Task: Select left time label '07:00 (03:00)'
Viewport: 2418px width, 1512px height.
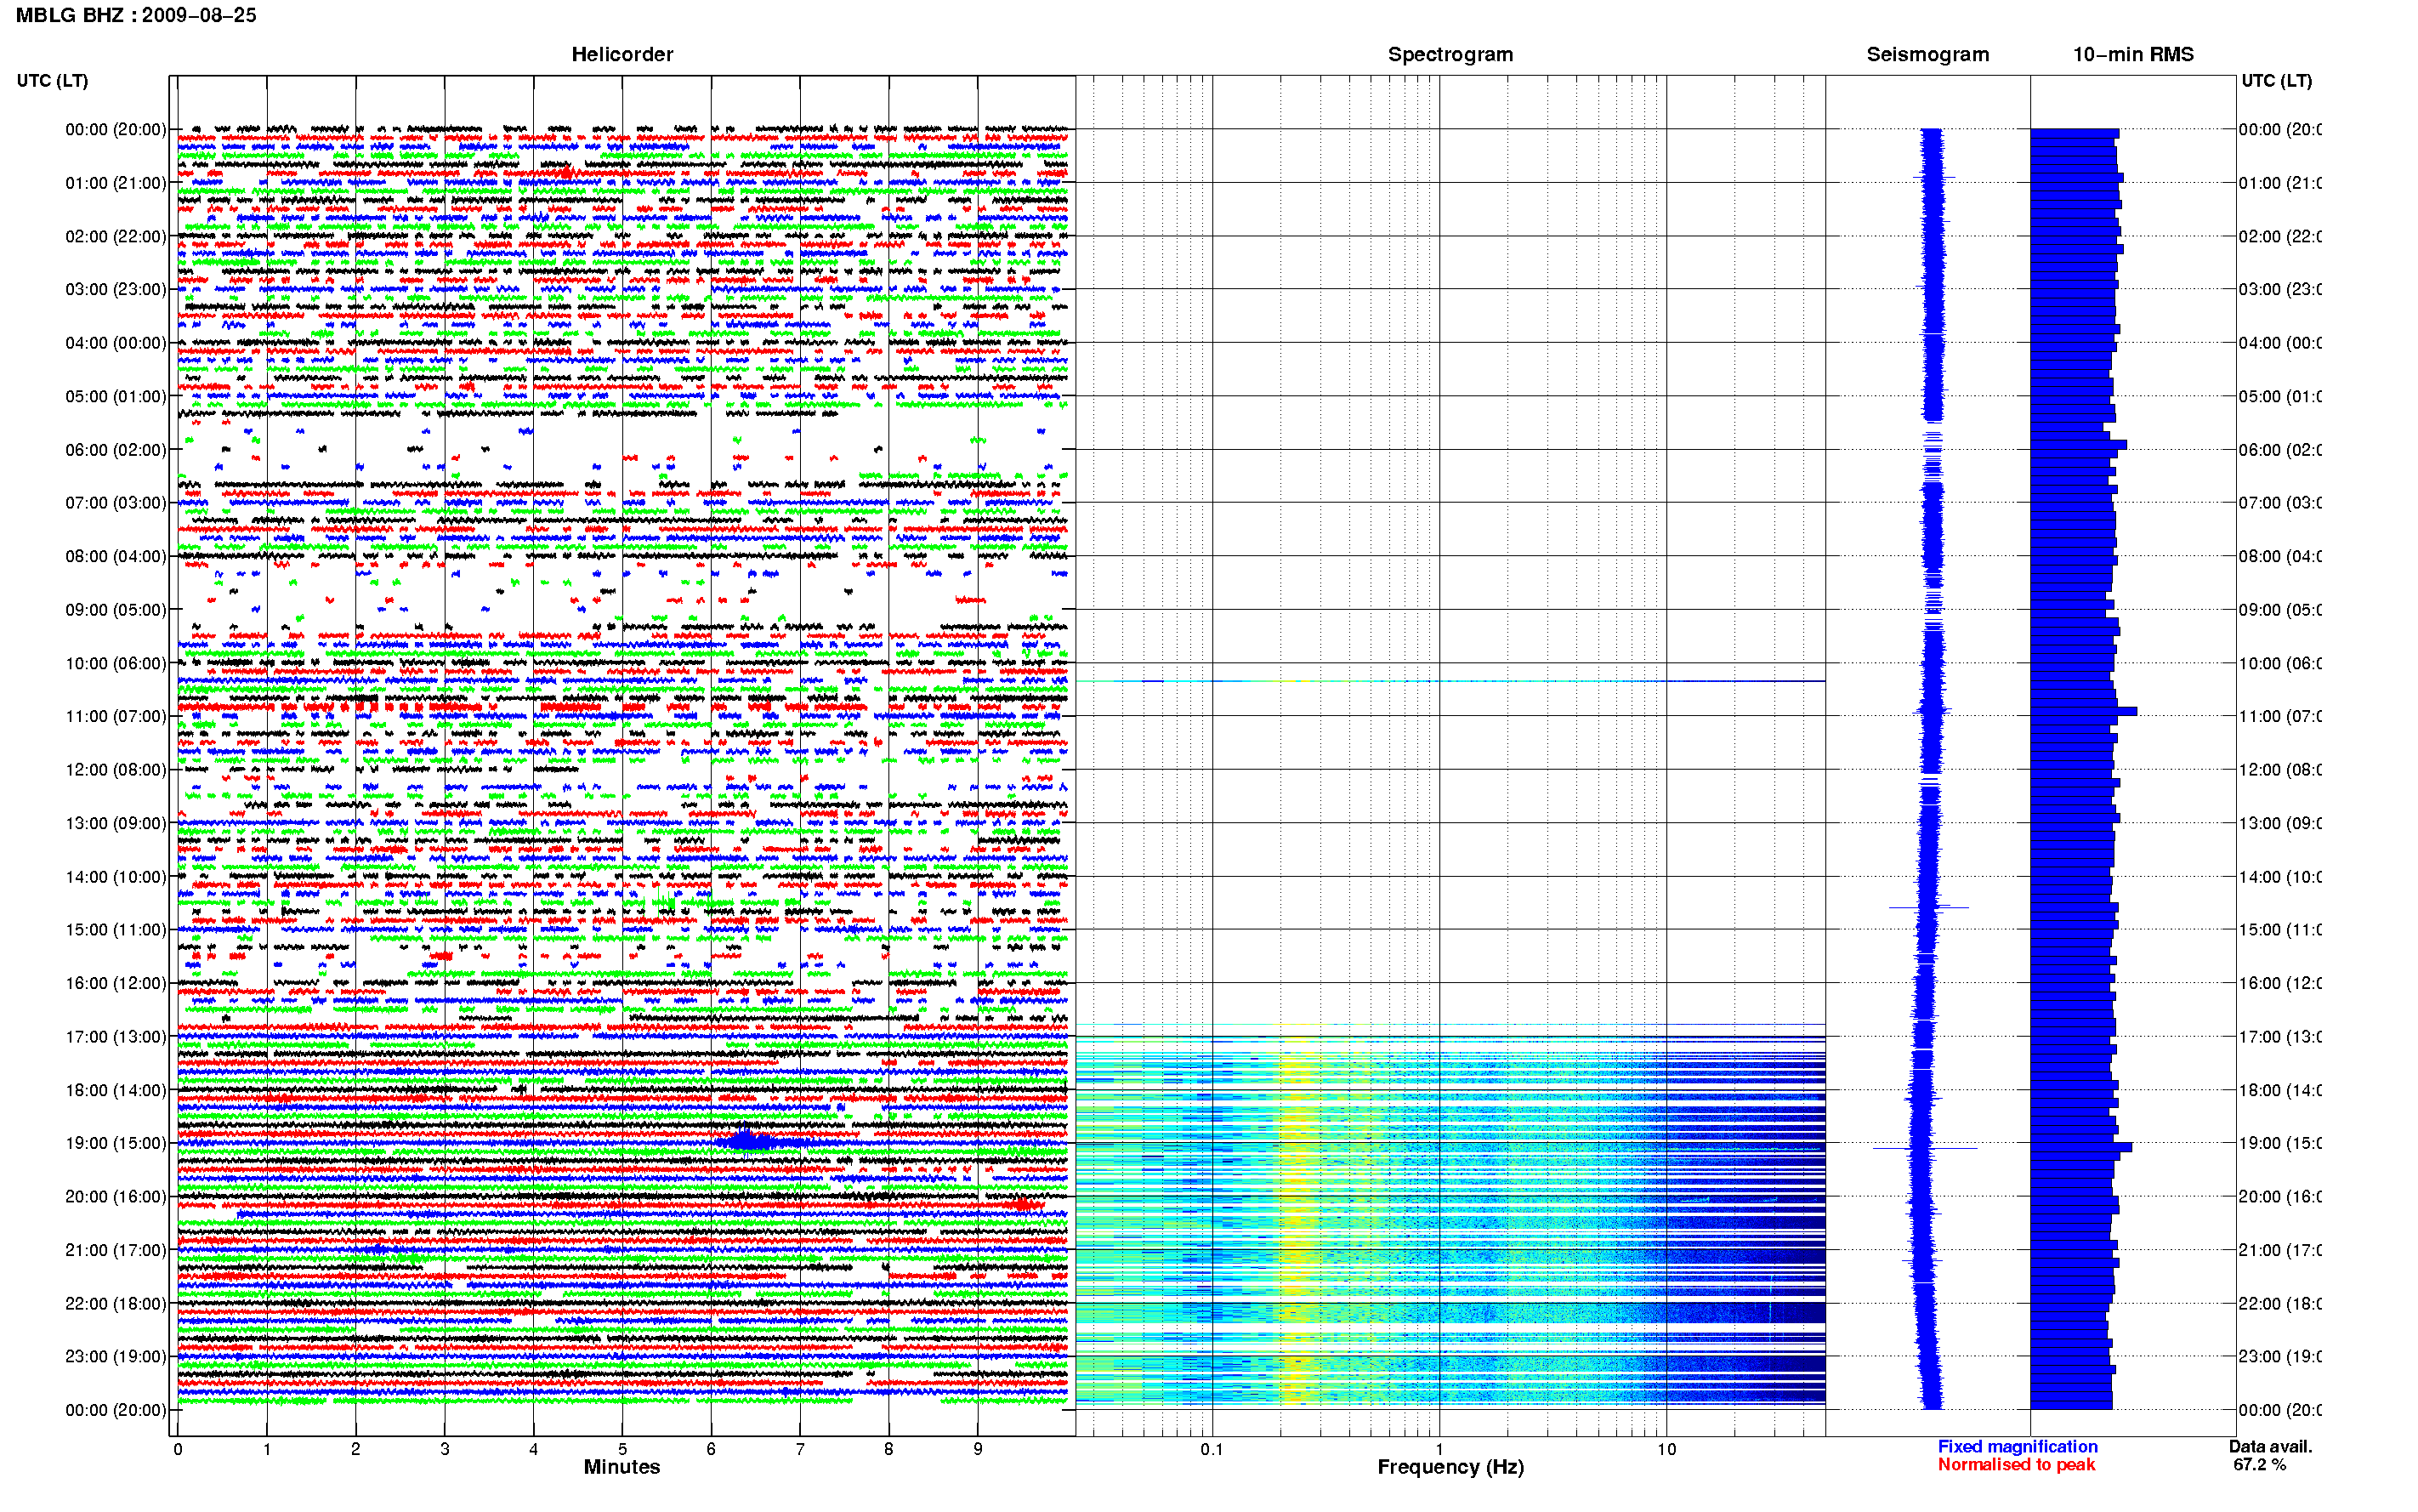Action: tap(116, 502)
